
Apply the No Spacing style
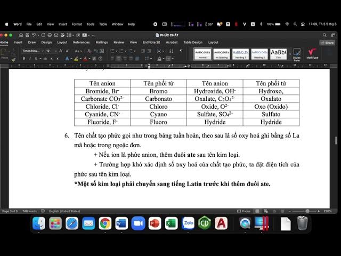pyautogui.click(x=222, y=54)
